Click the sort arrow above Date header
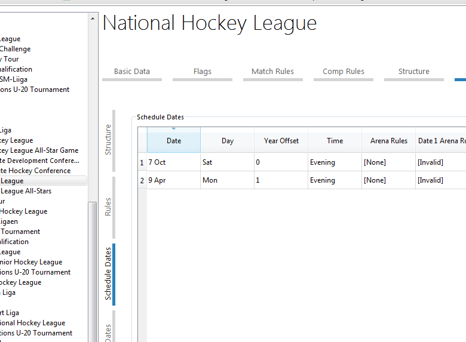This screenshot has height=342, width=466. click(x=174, y=129)
